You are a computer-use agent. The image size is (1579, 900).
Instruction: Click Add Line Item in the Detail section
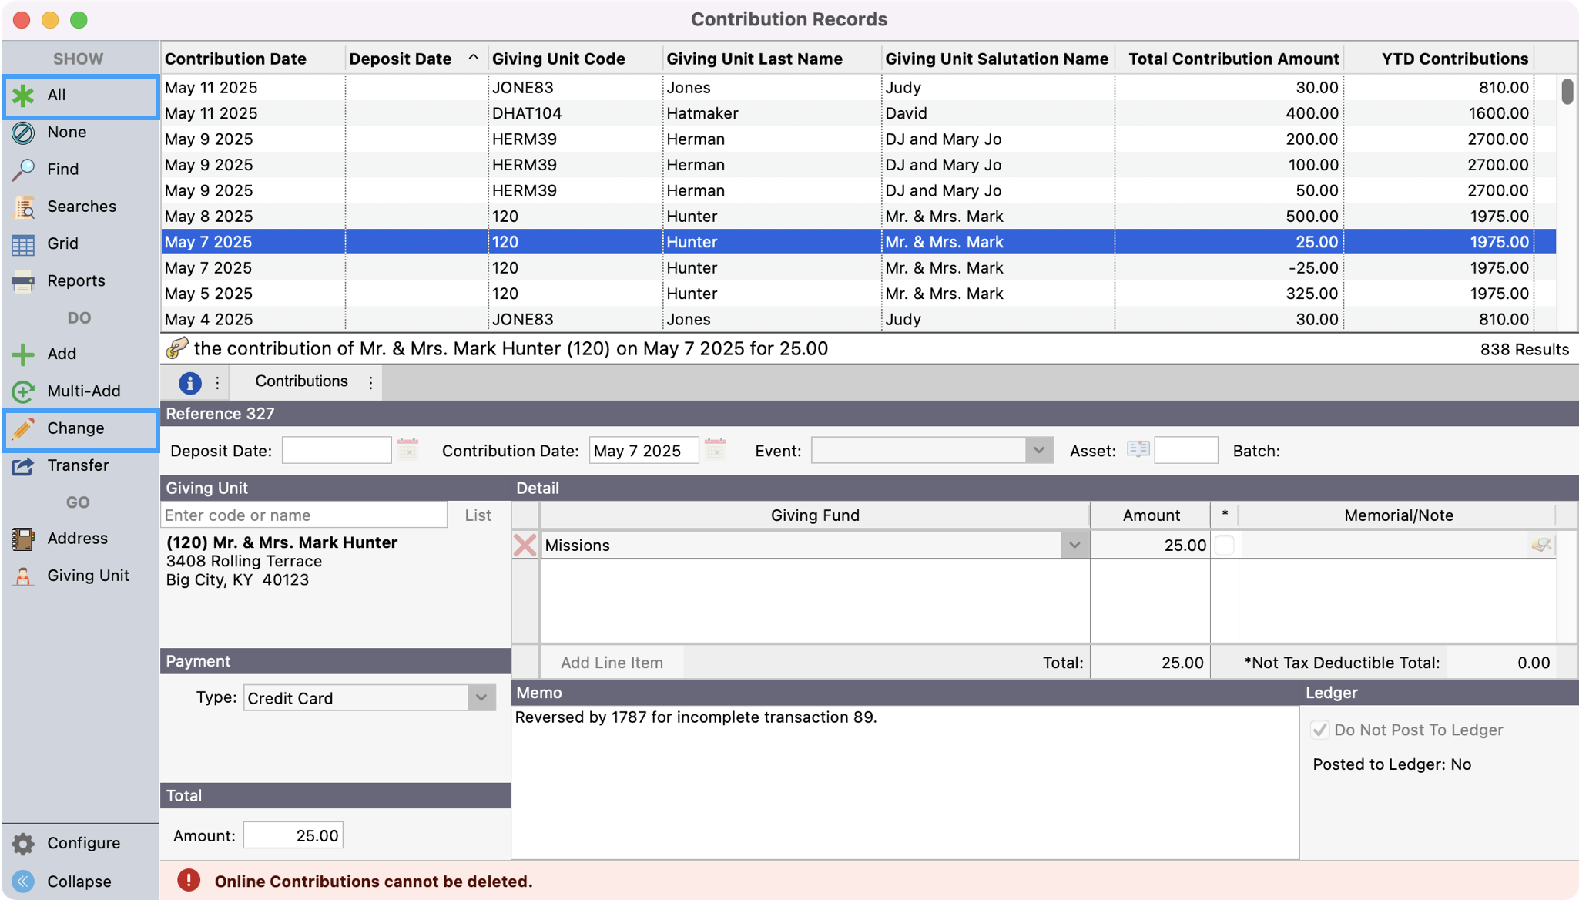click(612, 662)
